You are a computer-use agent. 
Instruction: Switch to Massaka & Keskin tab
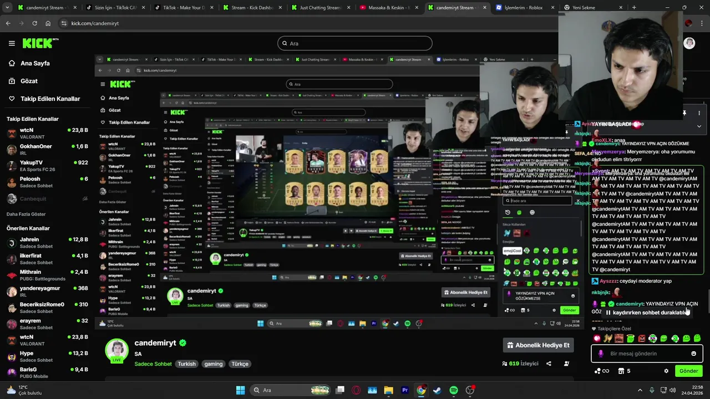tap(388, 8)
